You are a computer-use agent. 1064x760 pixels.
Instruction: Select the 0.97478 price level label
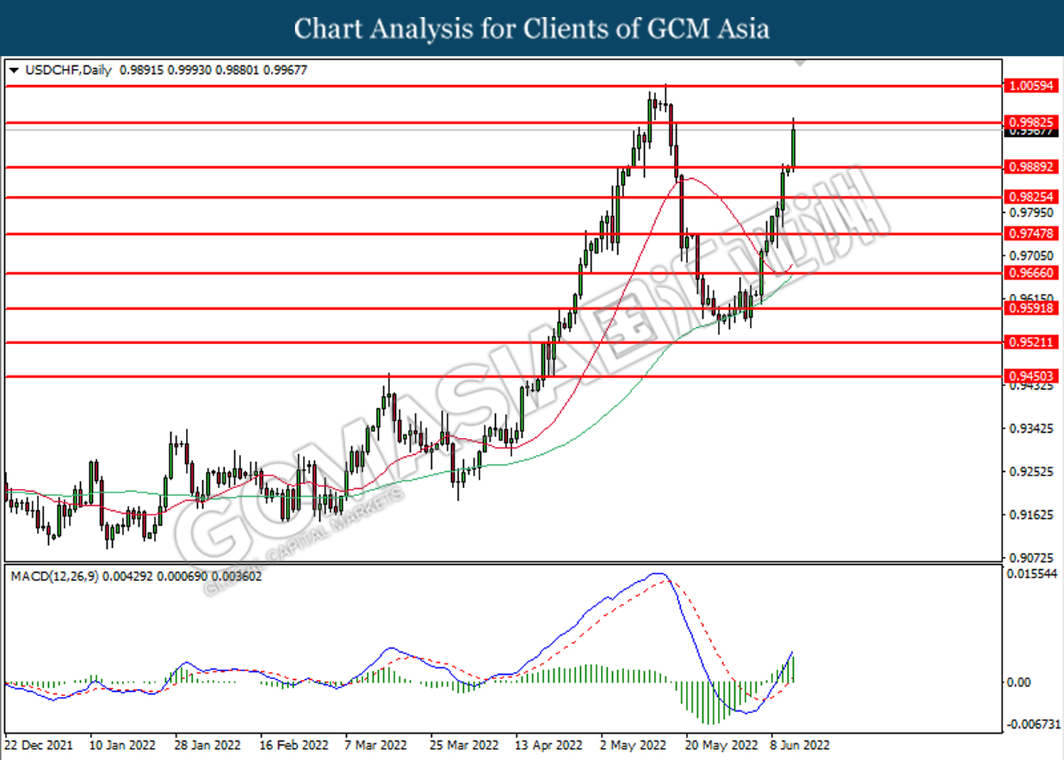coord(1031,233)
